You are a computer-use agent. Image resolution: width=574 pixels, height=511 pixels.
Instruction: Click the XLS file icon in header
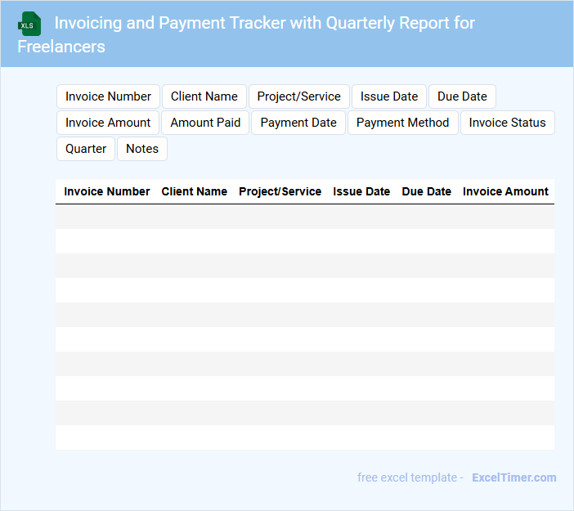coord(30,24)
